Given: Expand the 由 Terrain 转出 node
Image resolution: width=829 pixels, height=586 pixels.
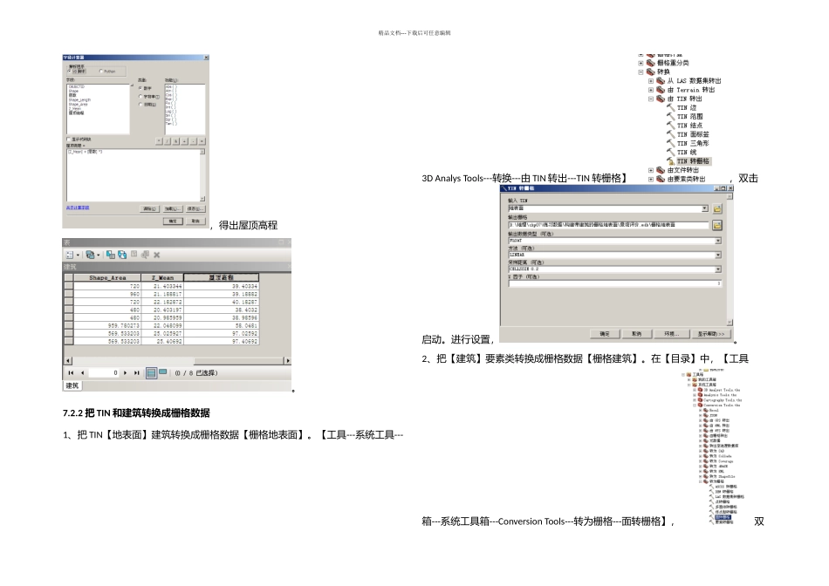Looking at the screenshot, I should (x=651, y=90).
